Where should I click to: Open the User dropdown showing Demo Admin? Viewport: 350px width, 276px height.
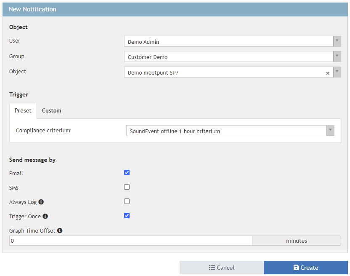[337, 41]
